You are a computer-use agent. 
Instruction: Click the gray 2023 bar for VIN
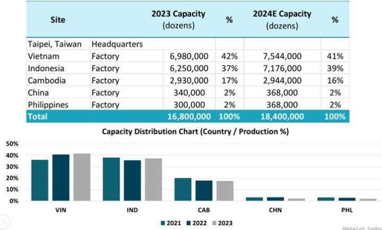tap(82, 177)
